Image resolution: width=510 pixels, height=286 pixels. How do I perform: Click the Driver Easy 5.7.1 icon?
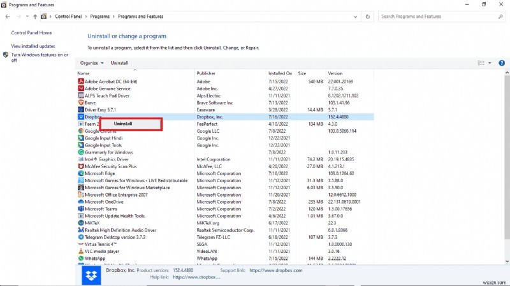coord(81,110)
